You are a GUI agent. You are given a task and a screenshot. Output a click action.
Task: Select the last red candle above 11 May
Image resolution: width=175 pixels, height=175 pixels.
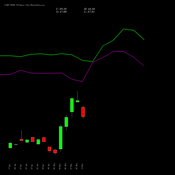(83, 112)
